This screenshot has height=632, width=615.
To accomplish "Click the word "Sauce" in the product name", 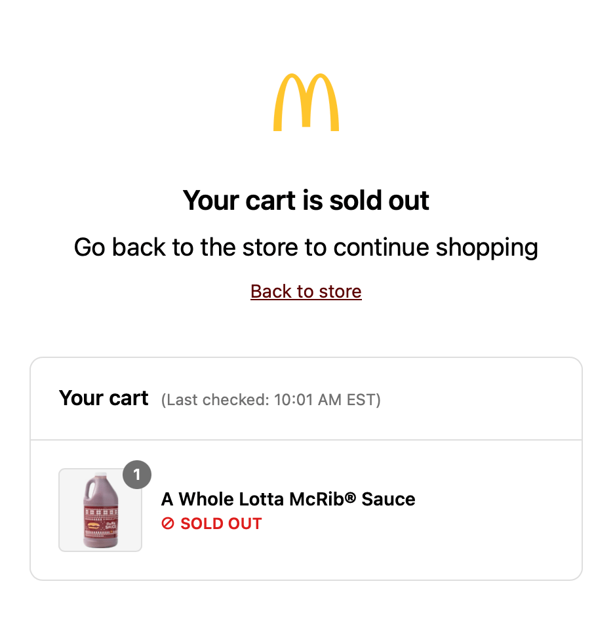I will click(x=388, y=499).
